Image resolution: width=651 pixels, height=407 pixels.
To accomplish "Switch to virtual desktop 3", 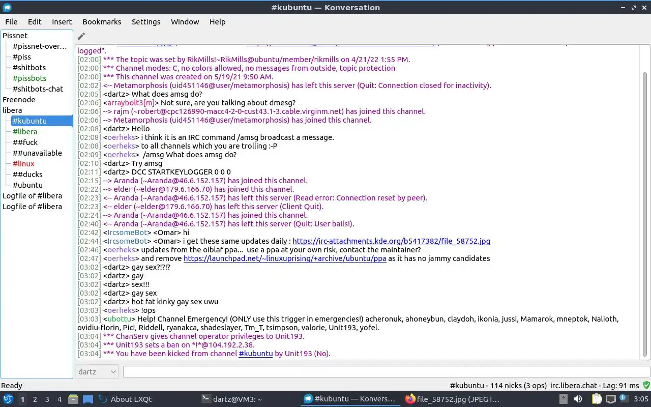I will 47,399.
